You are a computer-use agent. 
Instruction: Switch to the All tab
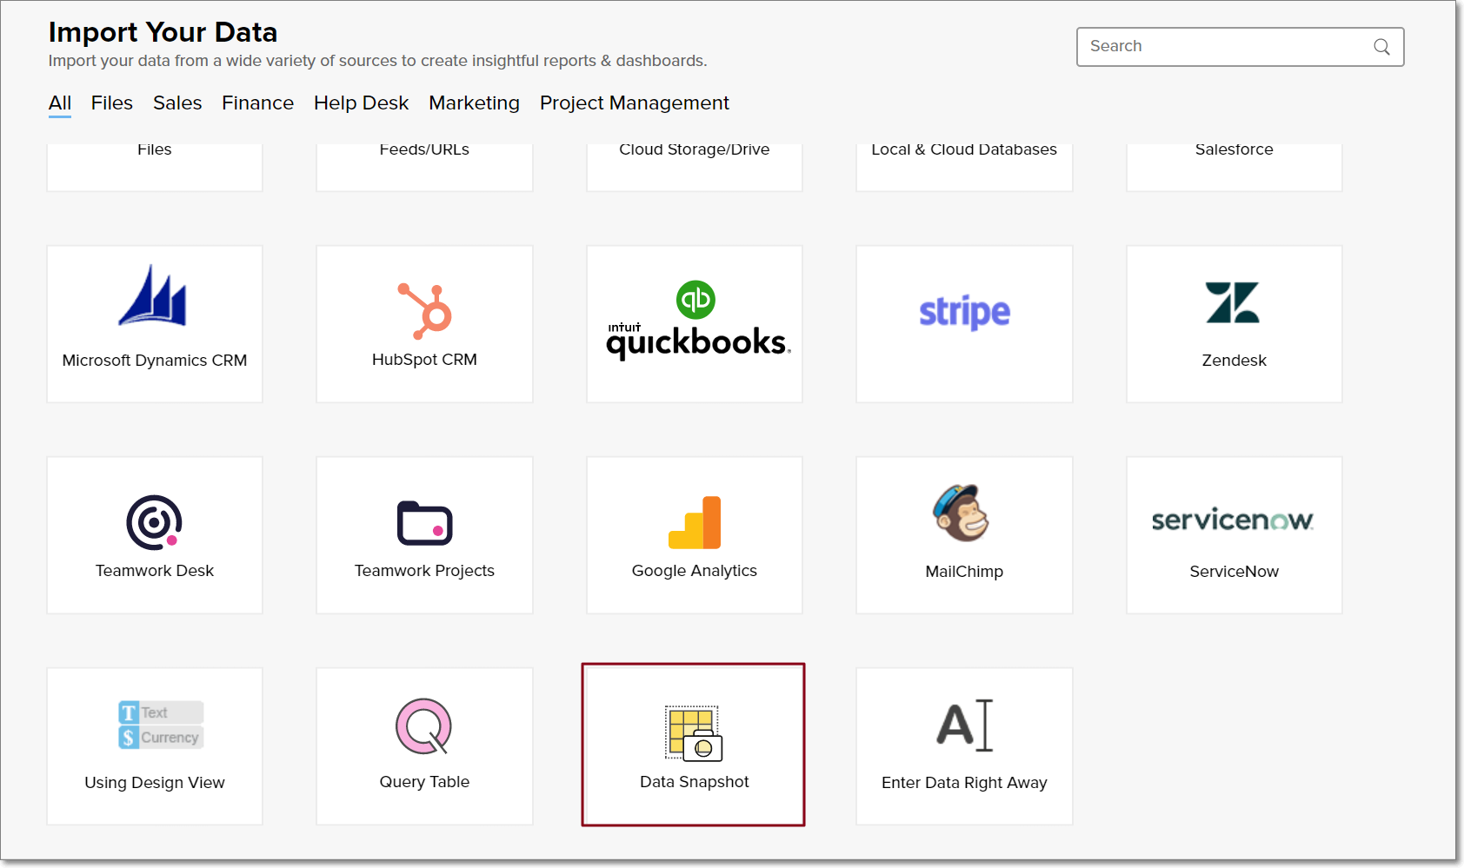(x=60, y=103)
